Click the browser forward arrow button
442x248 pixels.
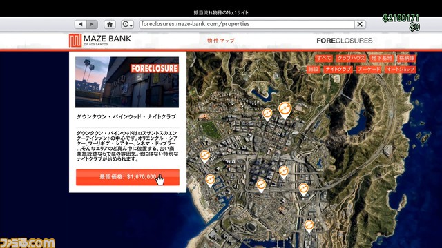(92, 24)
